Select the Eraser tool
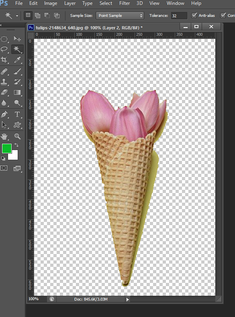235x317 pixels. click(x=4, y=92)
